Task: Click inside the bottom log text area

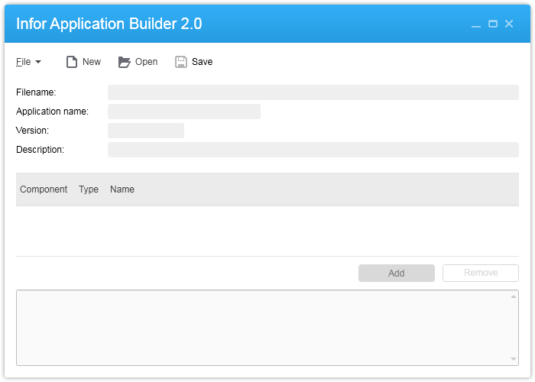Action: (260, 328)
